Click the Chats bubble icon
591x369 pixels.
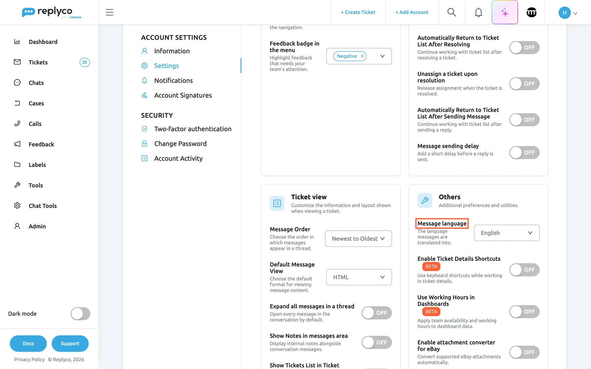17,83
